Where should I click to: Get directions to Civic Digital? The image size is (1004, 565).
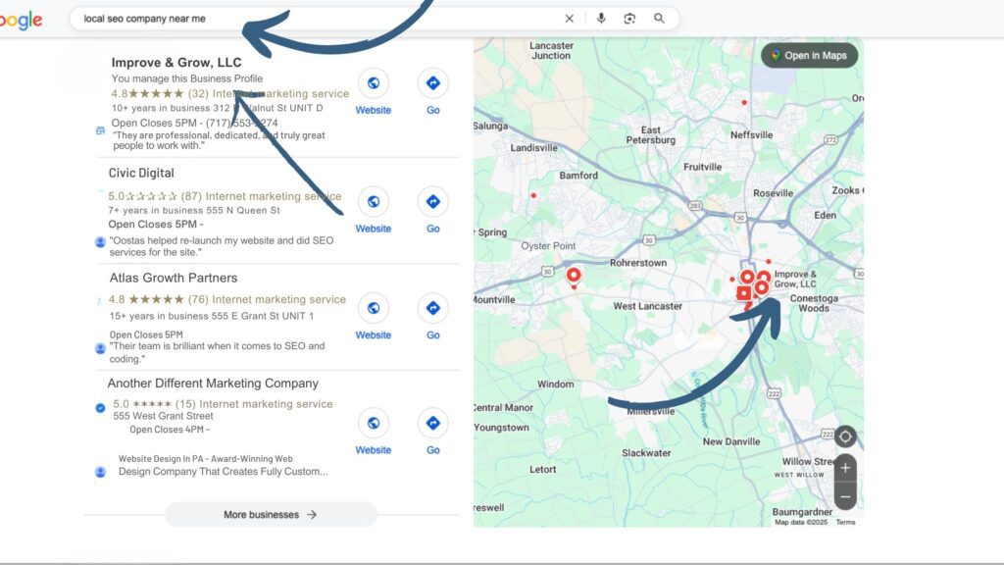click(432, 202)
